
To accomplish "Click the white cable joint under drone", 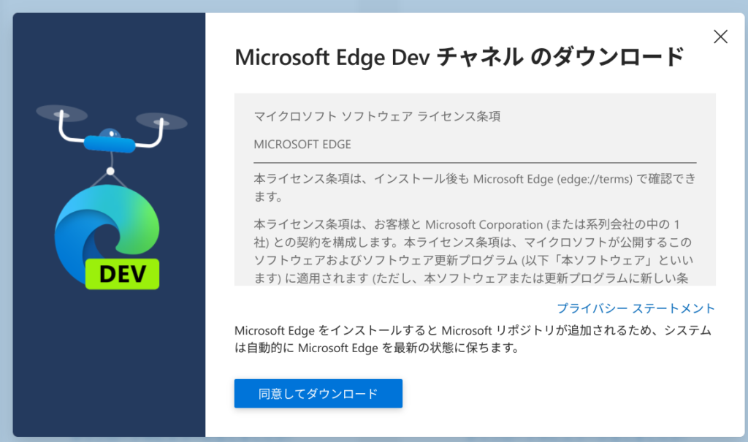I will pos(111,171).
